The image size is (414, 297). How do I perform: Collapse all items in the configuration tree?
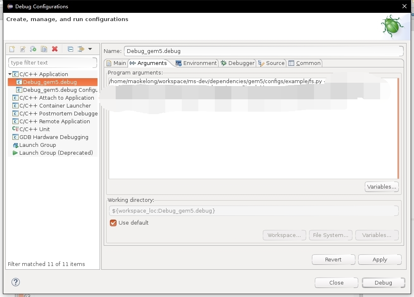pyautogui.click(x=70, y=49)
